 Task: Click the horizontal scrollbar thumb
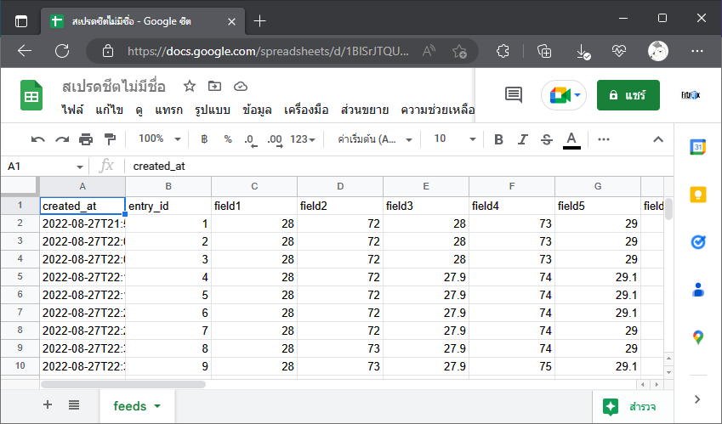(x=123, y=384)
